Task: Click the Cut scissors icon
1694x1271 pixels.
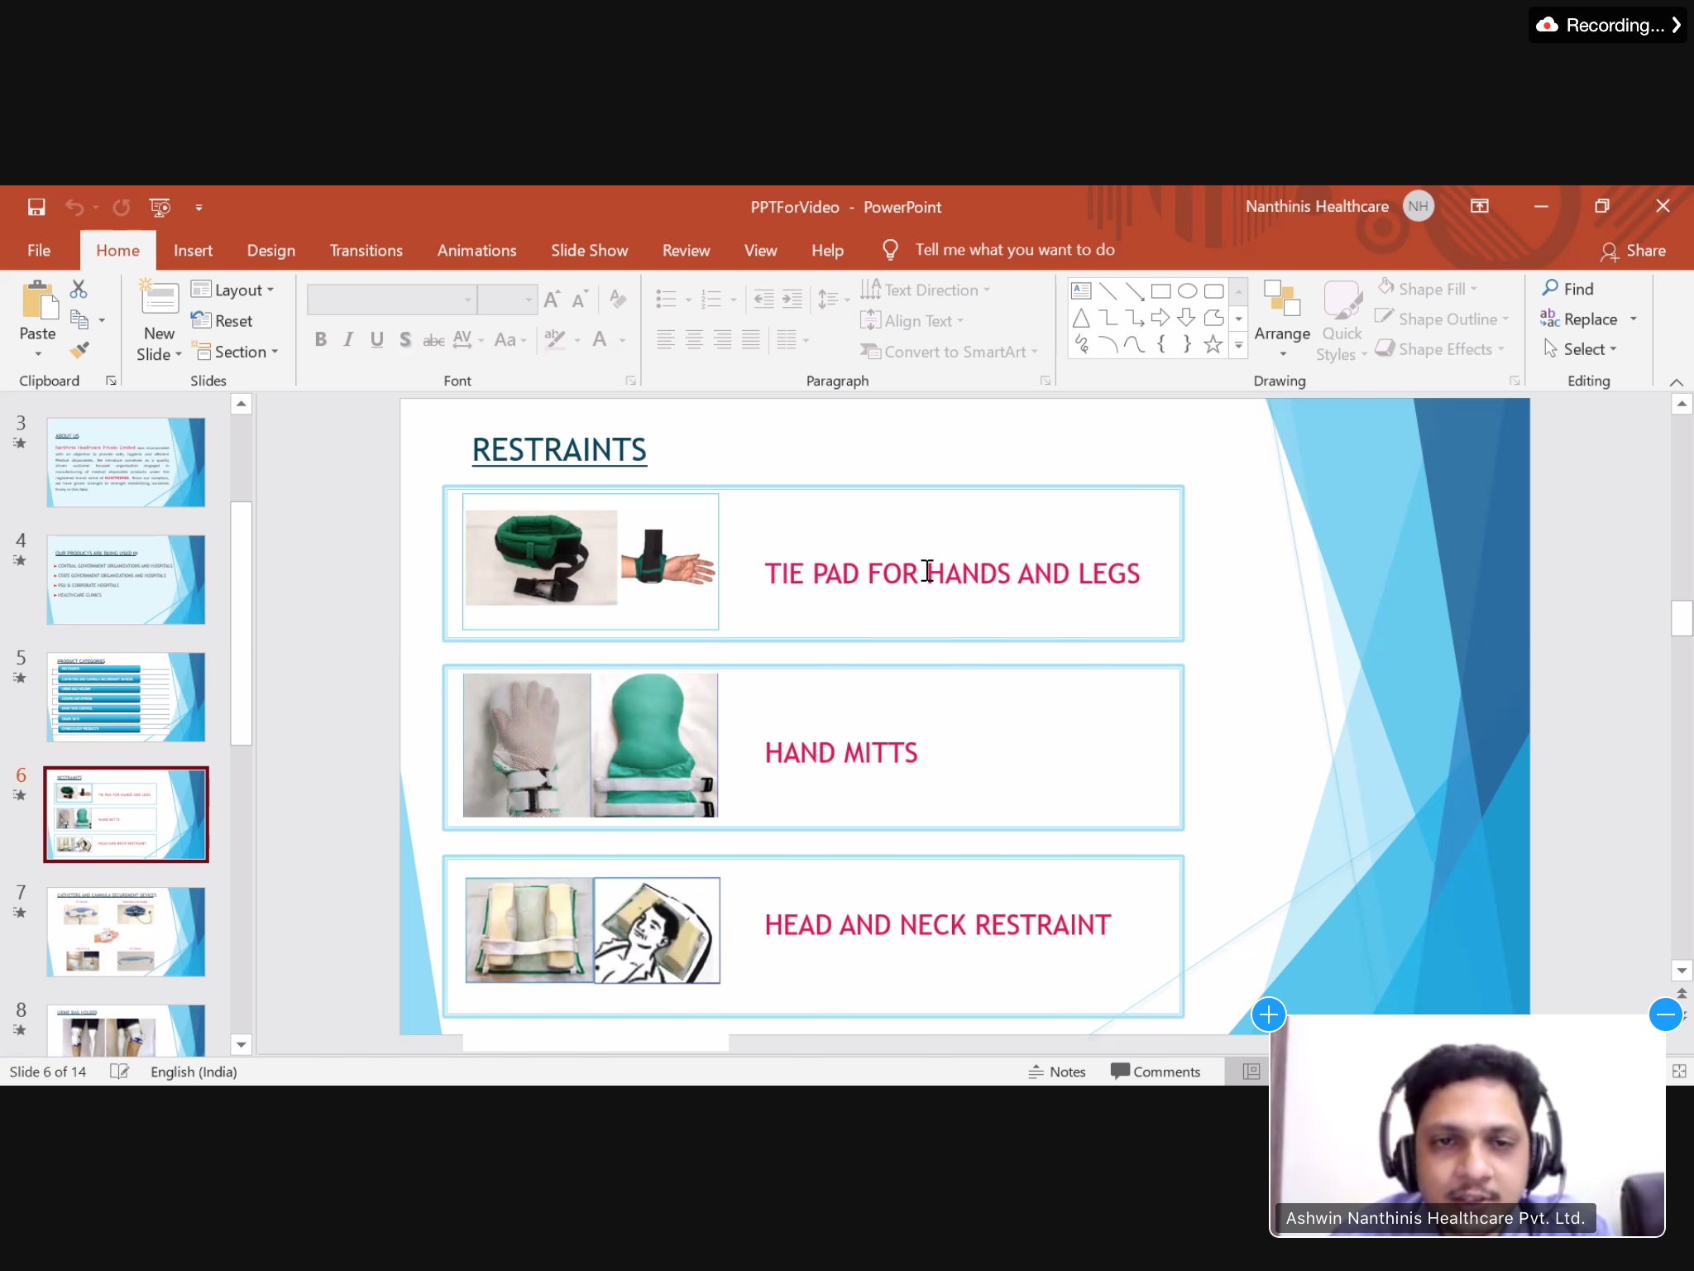Action: coord(79,289)
